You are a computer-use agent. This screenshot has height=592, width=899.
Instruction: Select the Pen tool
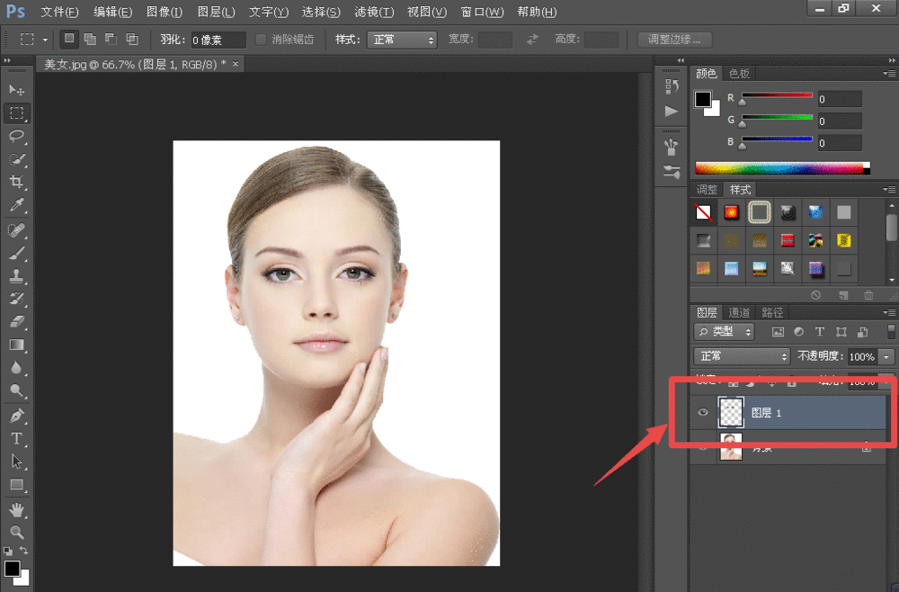tap(16, 416)
